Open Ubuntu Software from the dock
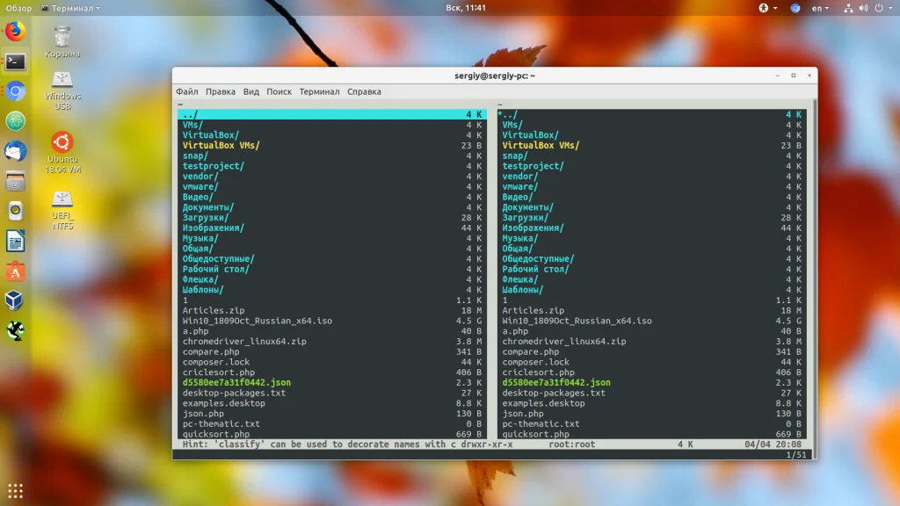Image resolution: width=900 pixels, height=506 pixels. point(15,271)
